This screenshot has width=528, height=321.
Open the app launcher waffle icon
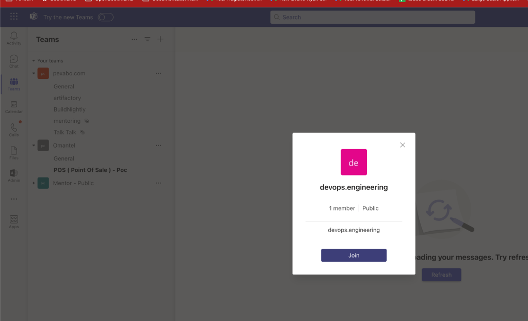(x=14, y=17)
